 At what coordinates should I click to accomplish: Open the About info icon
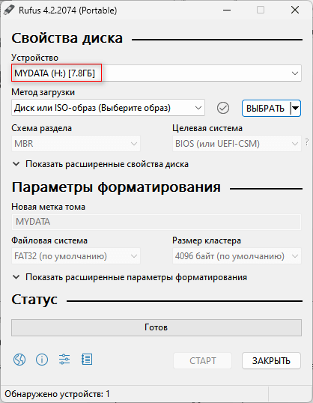coord(42,360)
